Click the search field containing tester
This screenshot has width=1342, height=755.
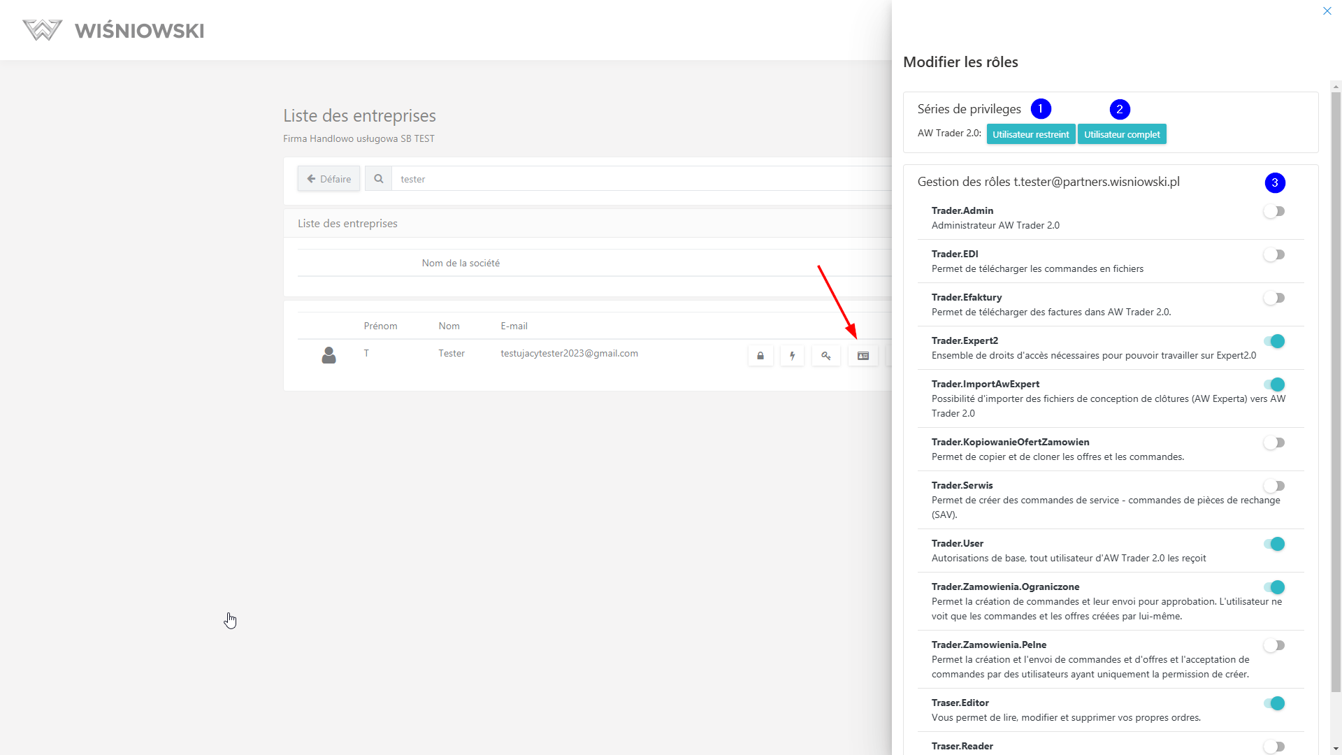tap(629, 179)
